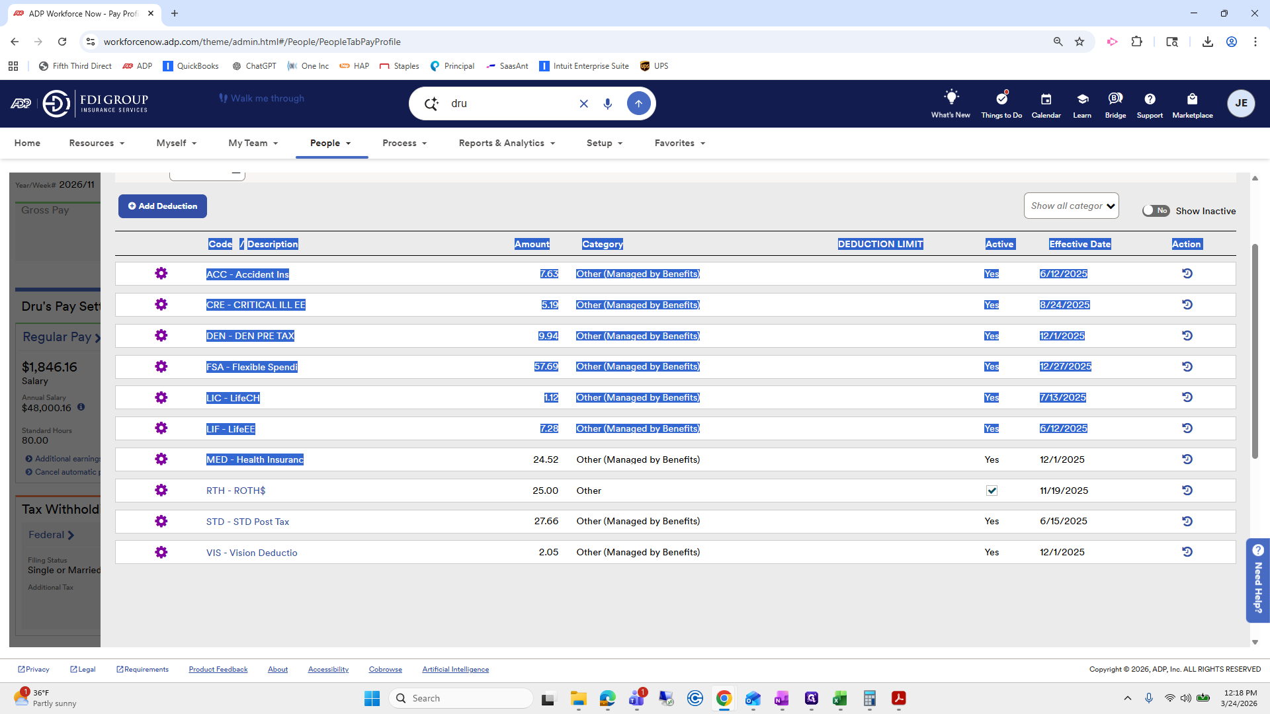Screen dimensions: 1270x714
Task: Clear search text with X icon
Action: click(583, 104)
